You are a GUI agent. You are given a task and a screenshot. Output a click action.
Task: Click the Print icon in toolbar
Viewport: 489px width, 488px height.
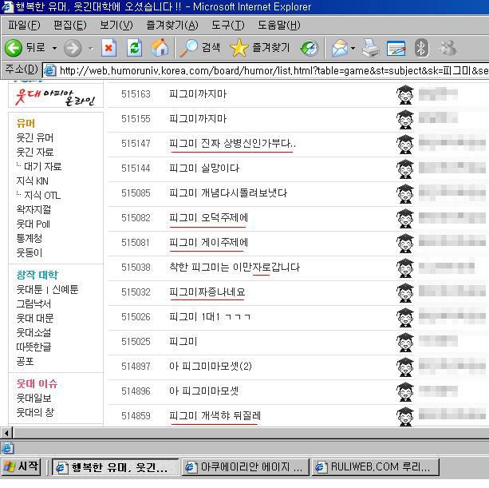coord(370,48)
